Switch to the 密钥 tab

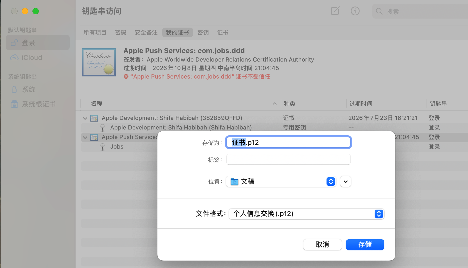coord(203,32)
